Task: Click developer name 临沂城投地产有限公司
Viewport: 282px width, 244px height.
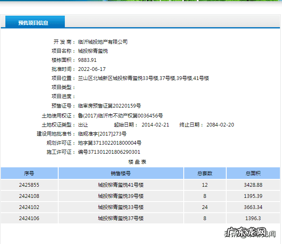Action: (x=103, y=42)
